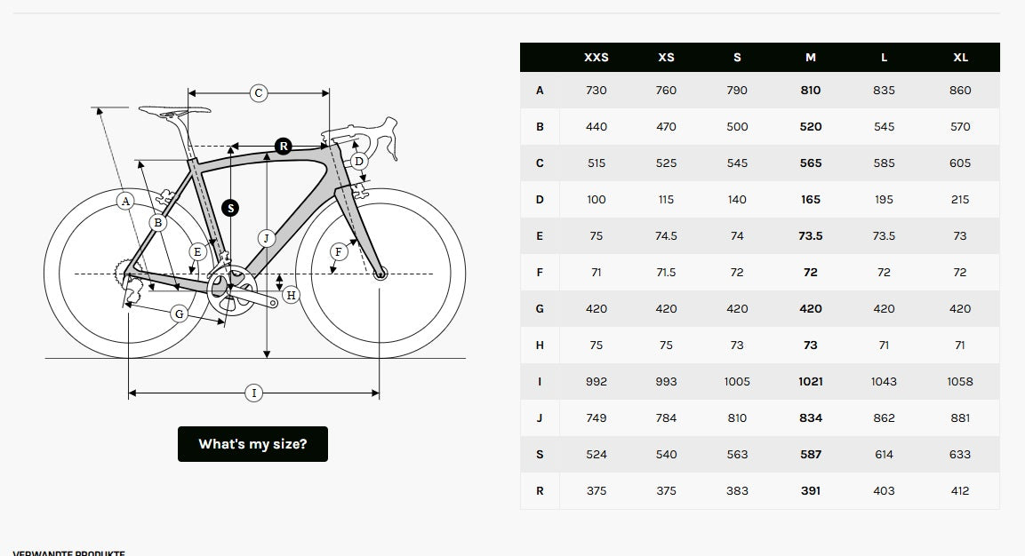Click the S size column header

pos(737,57)
